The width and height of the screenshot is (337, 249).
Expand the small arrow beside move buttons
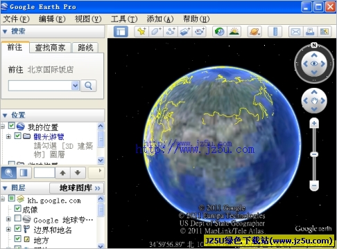(x=100, y=171)
